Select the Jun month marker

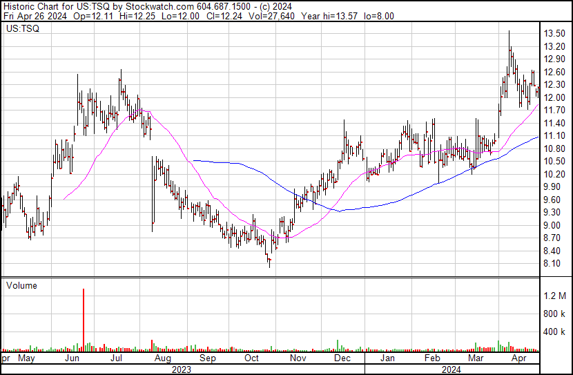point(72,359)
